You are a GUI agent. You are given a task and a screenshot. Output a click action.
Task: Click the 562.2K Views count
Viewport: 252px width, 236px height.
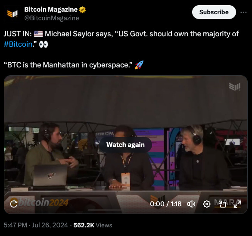click(93, 225)
